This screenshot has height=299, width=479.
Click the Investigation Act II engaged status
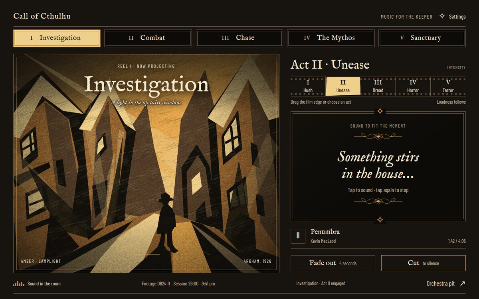point(321,283)
